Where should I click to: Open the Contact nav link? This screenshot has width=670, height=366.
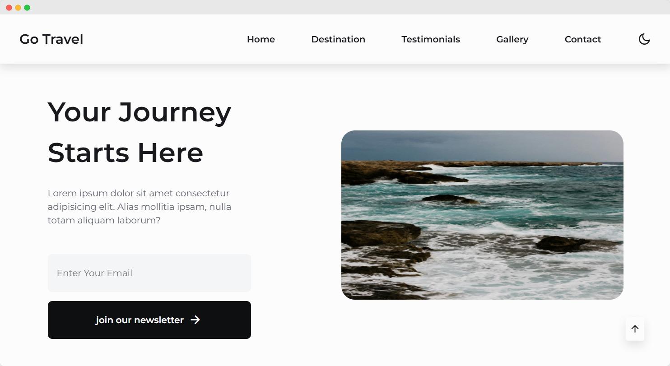coord(583,39)
